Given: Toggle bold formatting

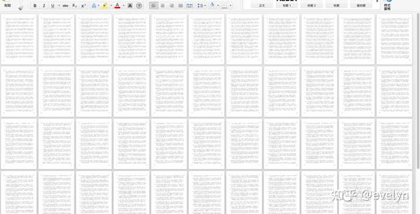Looking at the screenshot, I should pos(35,6).
